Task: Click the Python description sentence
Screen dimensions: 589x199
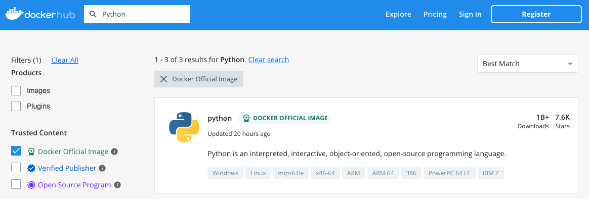Action: [357, 154]
